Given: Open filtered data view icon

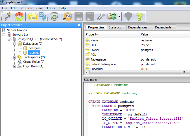Looking at the screenshot, I should (90, 17).
